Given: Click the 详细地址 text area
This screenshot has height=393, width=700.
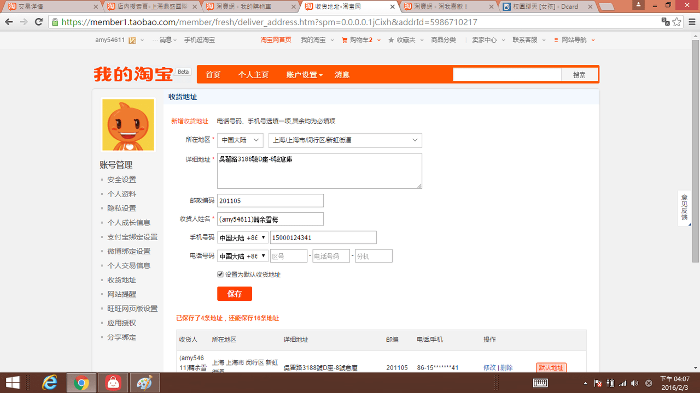Looking at the screenshot, I should (319, 171).
